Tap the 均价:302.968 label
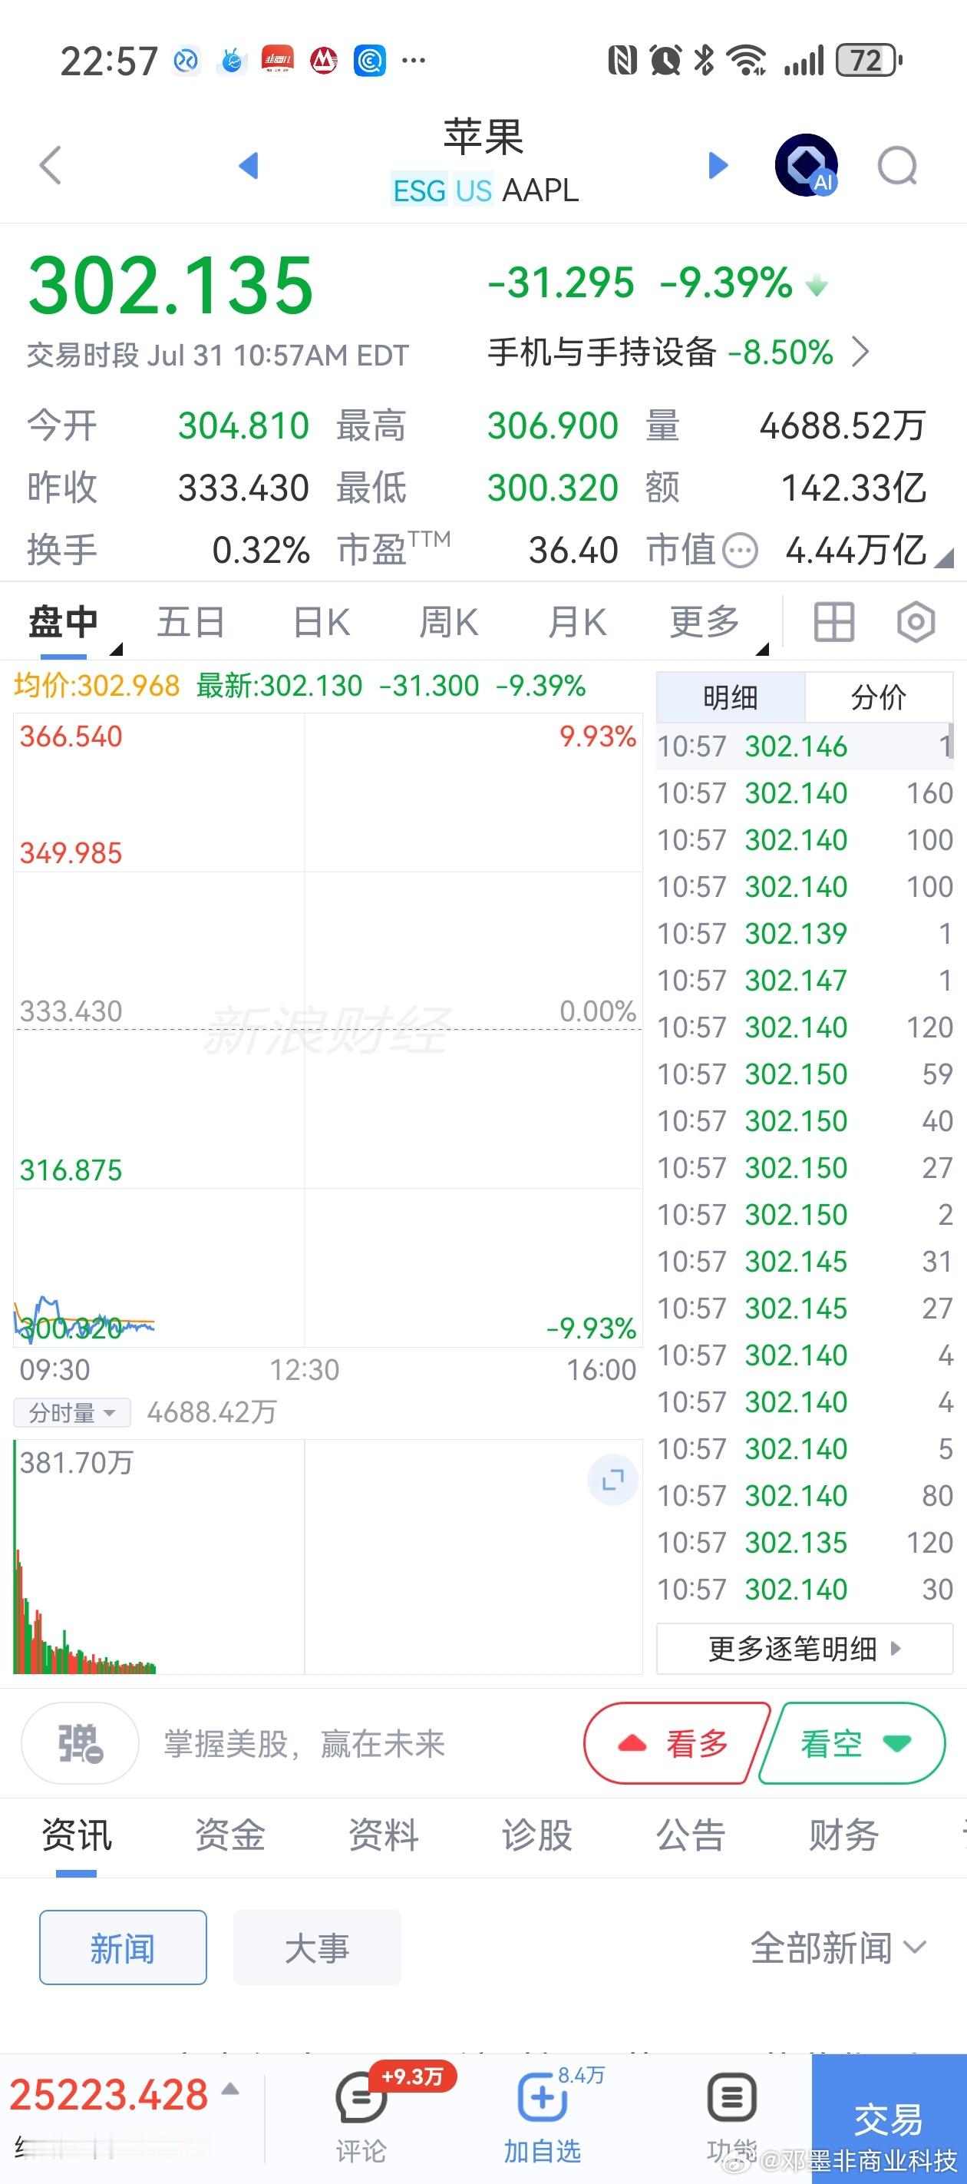967x2184 pixels. point(97,685)
